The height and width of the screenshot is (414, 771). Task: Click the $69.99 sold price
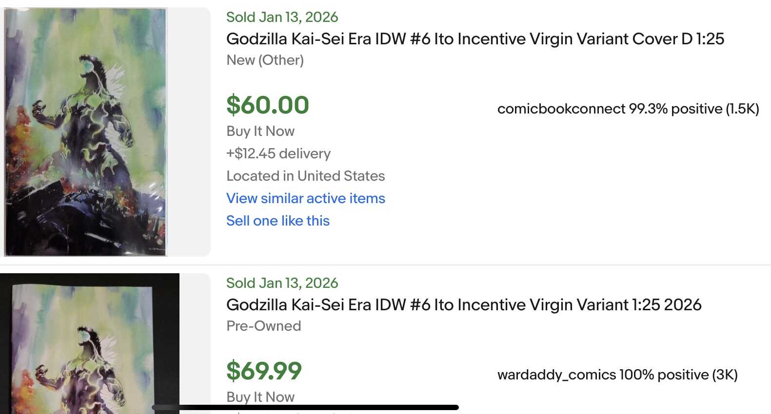pos(264,371)
